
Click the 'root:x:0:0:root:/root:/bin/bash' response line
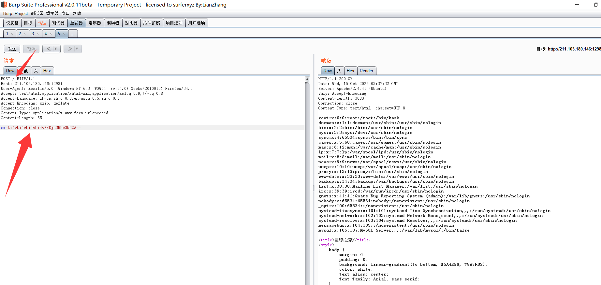coord(359,118)
